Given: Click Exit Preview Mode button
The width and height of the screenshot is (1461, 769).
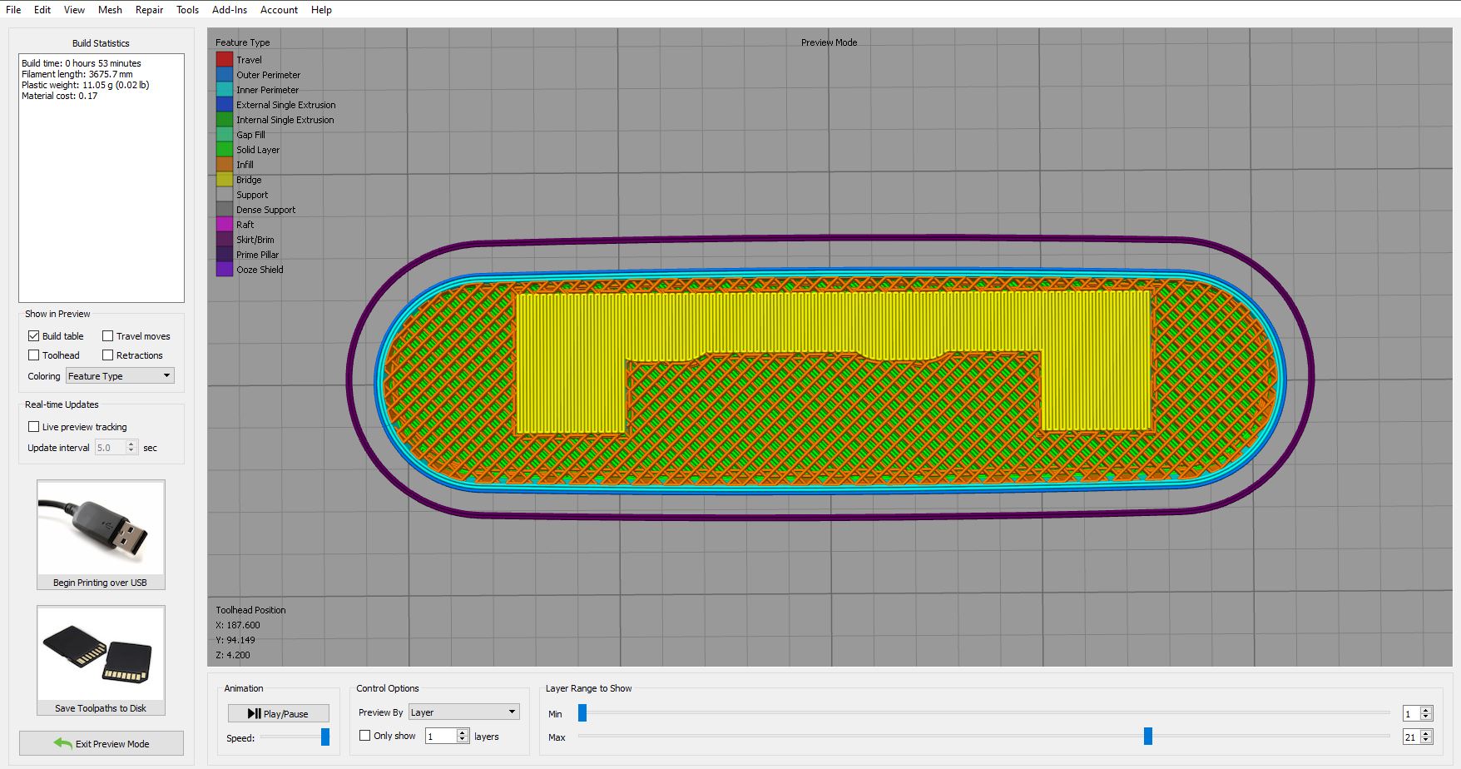Looking at the screenshot, I should pos(102,743).
